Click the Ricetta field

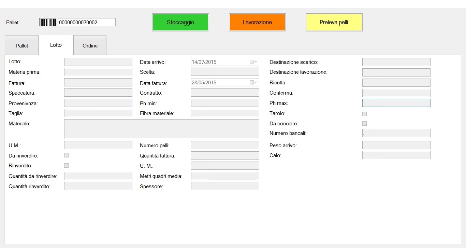[x=396, y=83]
